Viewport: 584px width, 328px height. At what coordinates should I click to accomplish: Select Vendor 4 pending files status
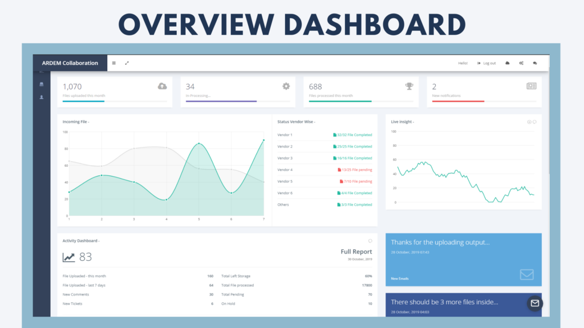[x=354, y=170]
